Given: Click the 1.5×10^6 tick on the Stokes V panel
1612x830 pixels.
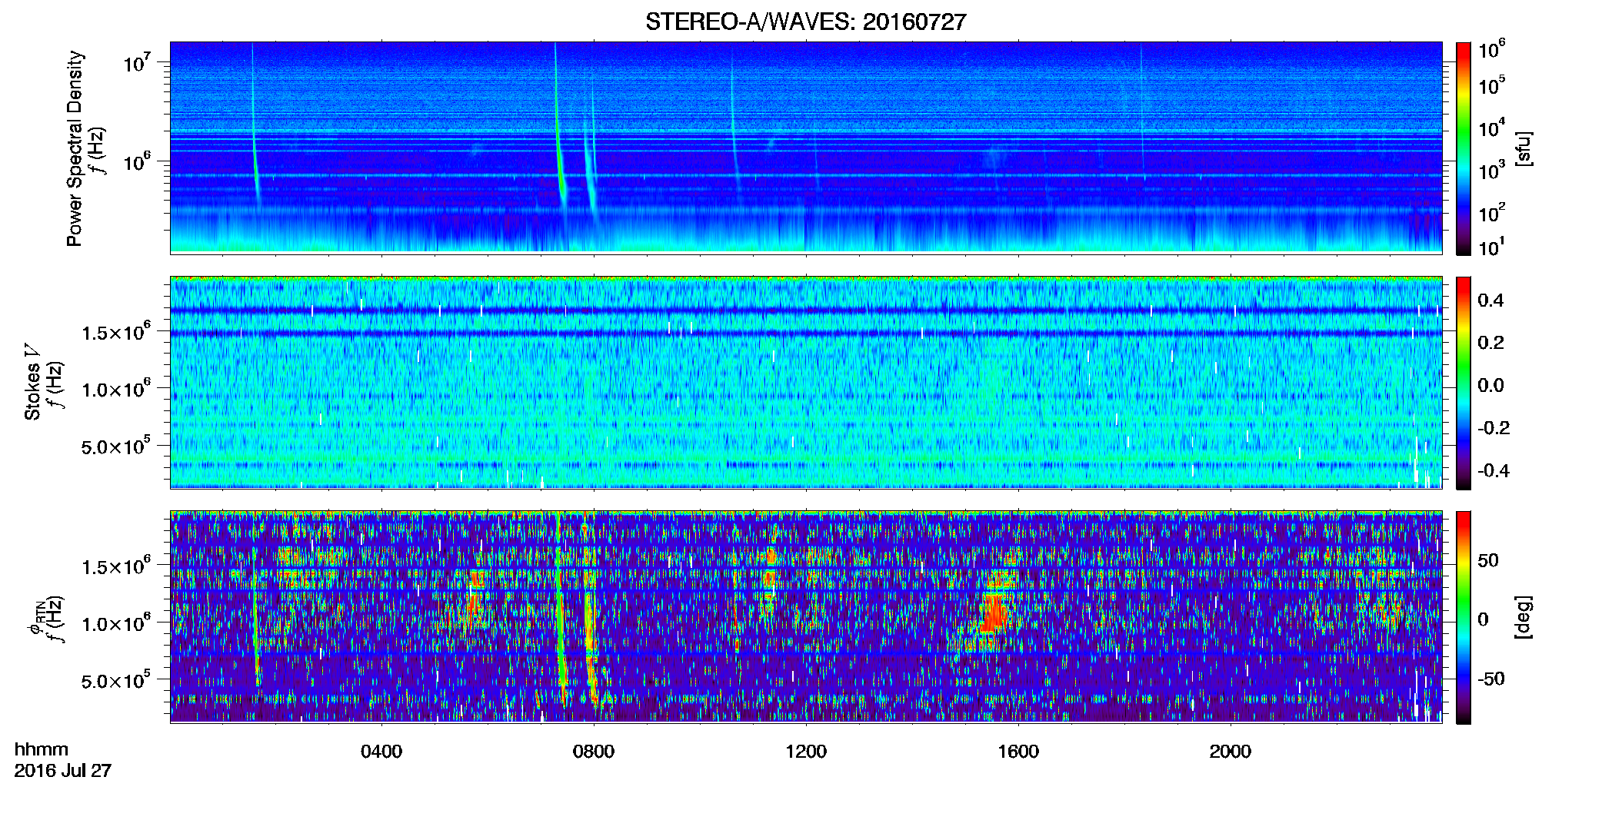Looking at the screenshot, I should tap(116, 331).
